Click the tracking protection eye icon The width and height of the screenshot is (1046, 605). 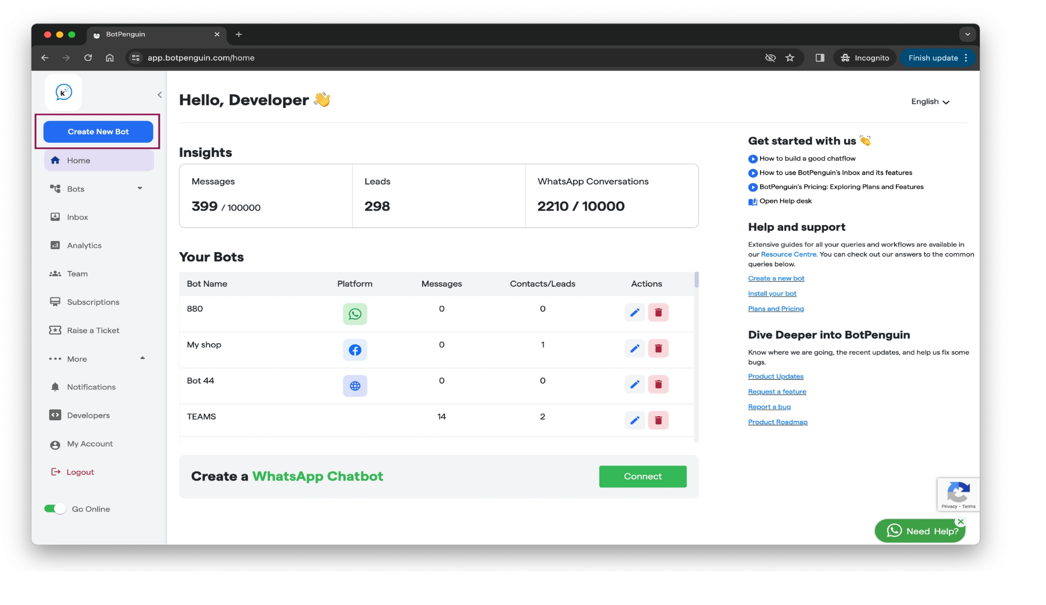coord(770,58)
